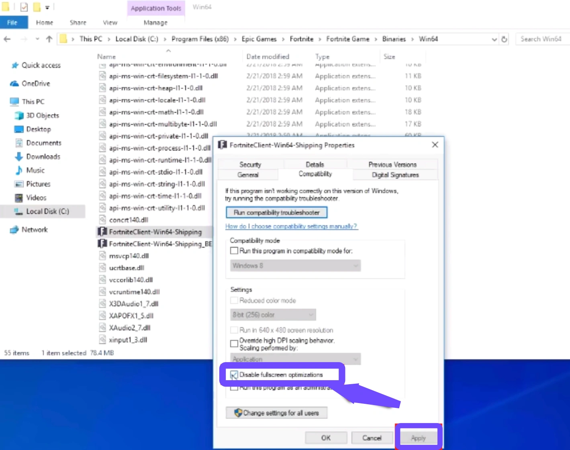The width and height of the screenshot is (570, 450).
Task: Open the Windows 8 compatibility dropdown
Action: pos(295,266)
